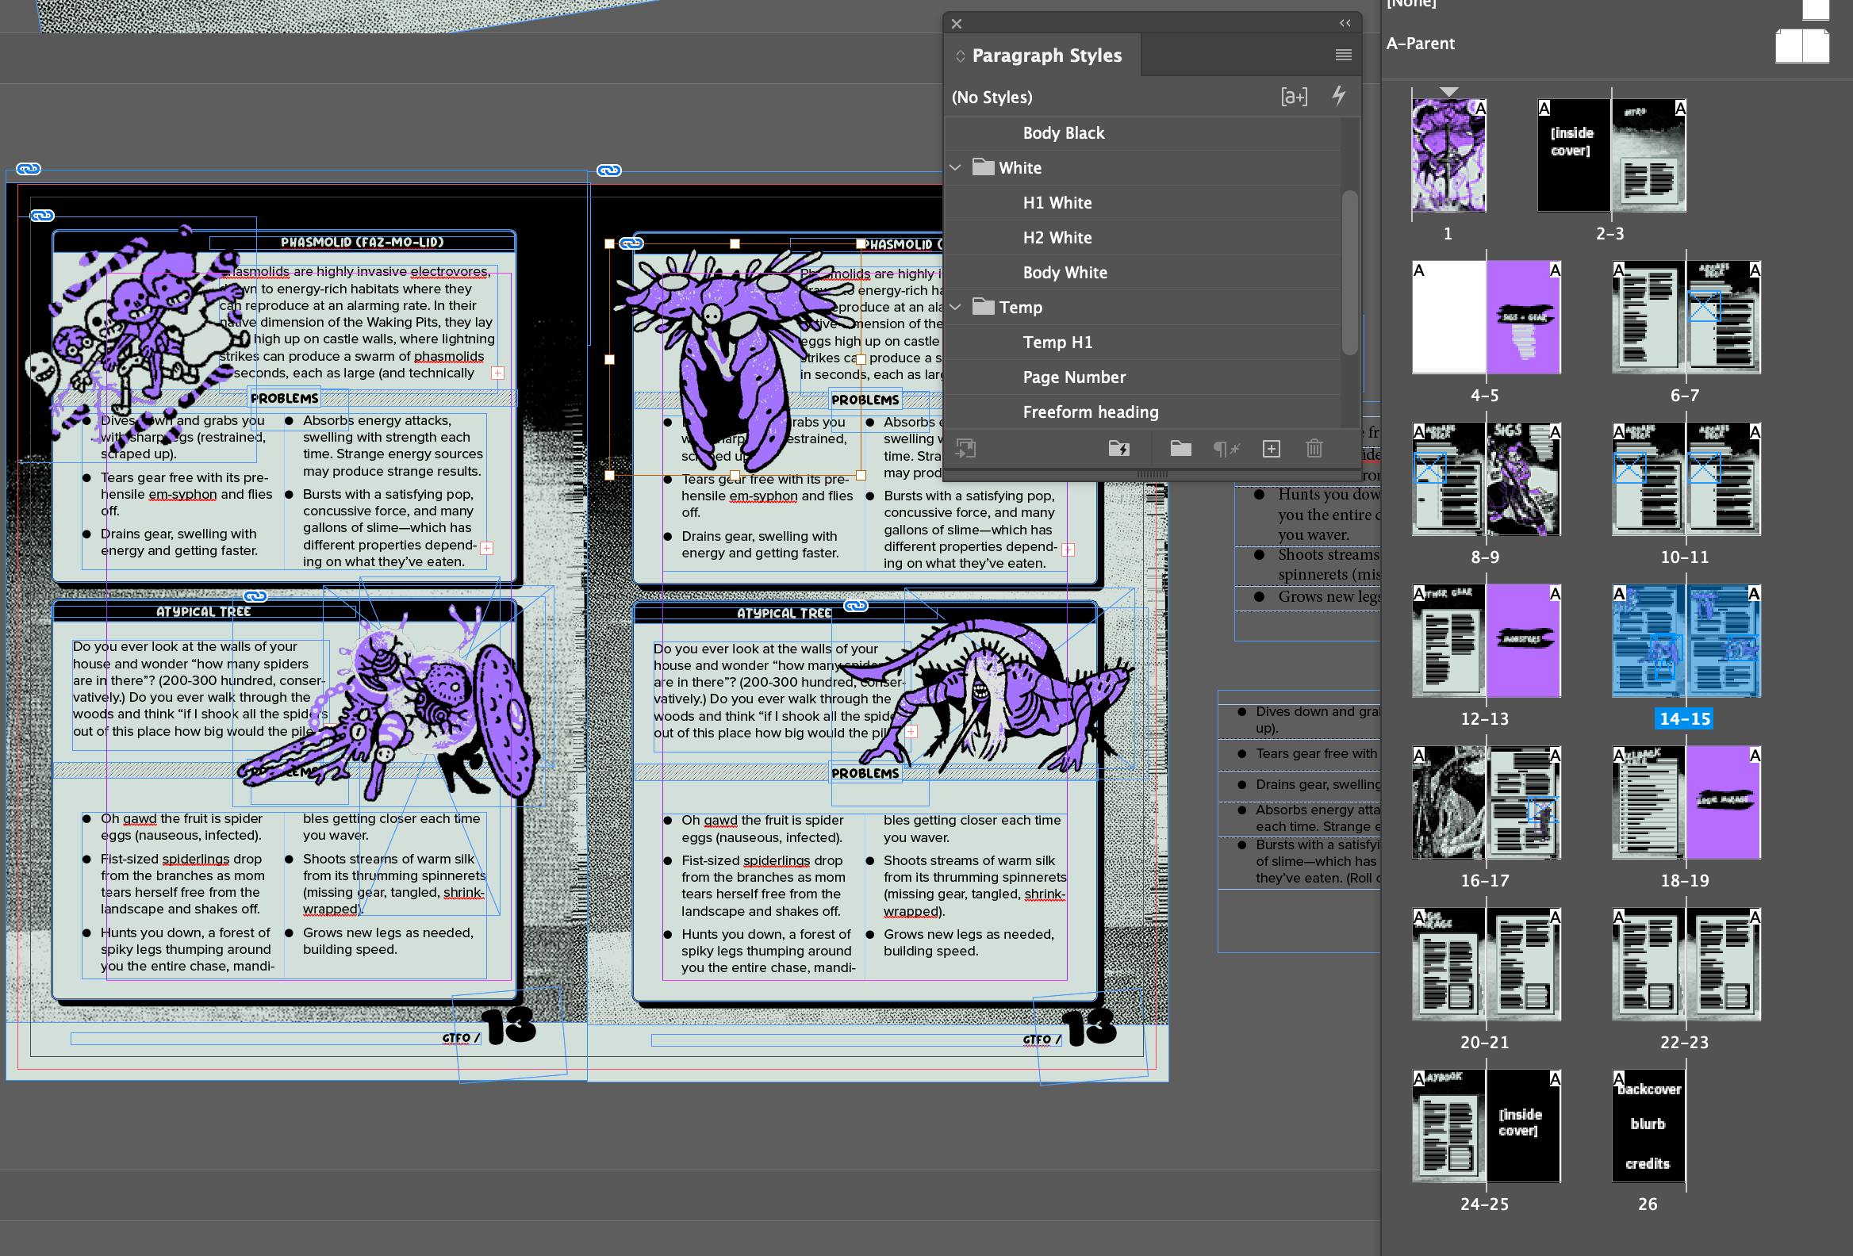Screen dimensions: 1853x1256
Task: Click the Create new style icon
Action: (x=1271, y=449)
